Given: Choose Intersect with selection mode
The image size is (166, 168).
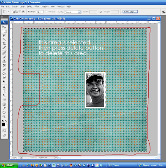Looking at the screenshot, I should [23, 12].
